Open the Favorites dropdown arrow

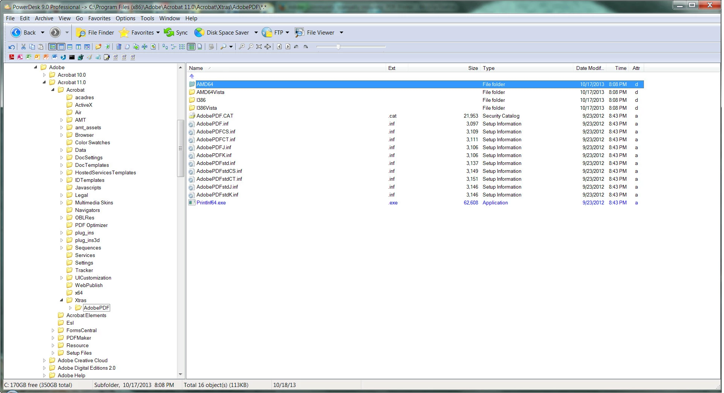[x=158, y=33]
